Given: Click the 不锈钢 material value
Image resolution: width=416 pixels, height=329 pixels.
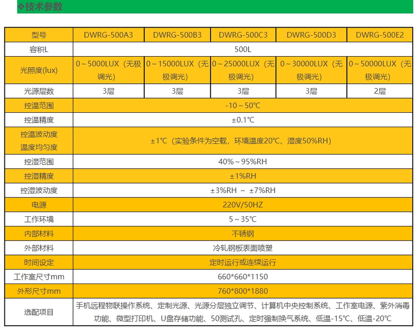Looking at the screenshot, I should tap(243, 234).
